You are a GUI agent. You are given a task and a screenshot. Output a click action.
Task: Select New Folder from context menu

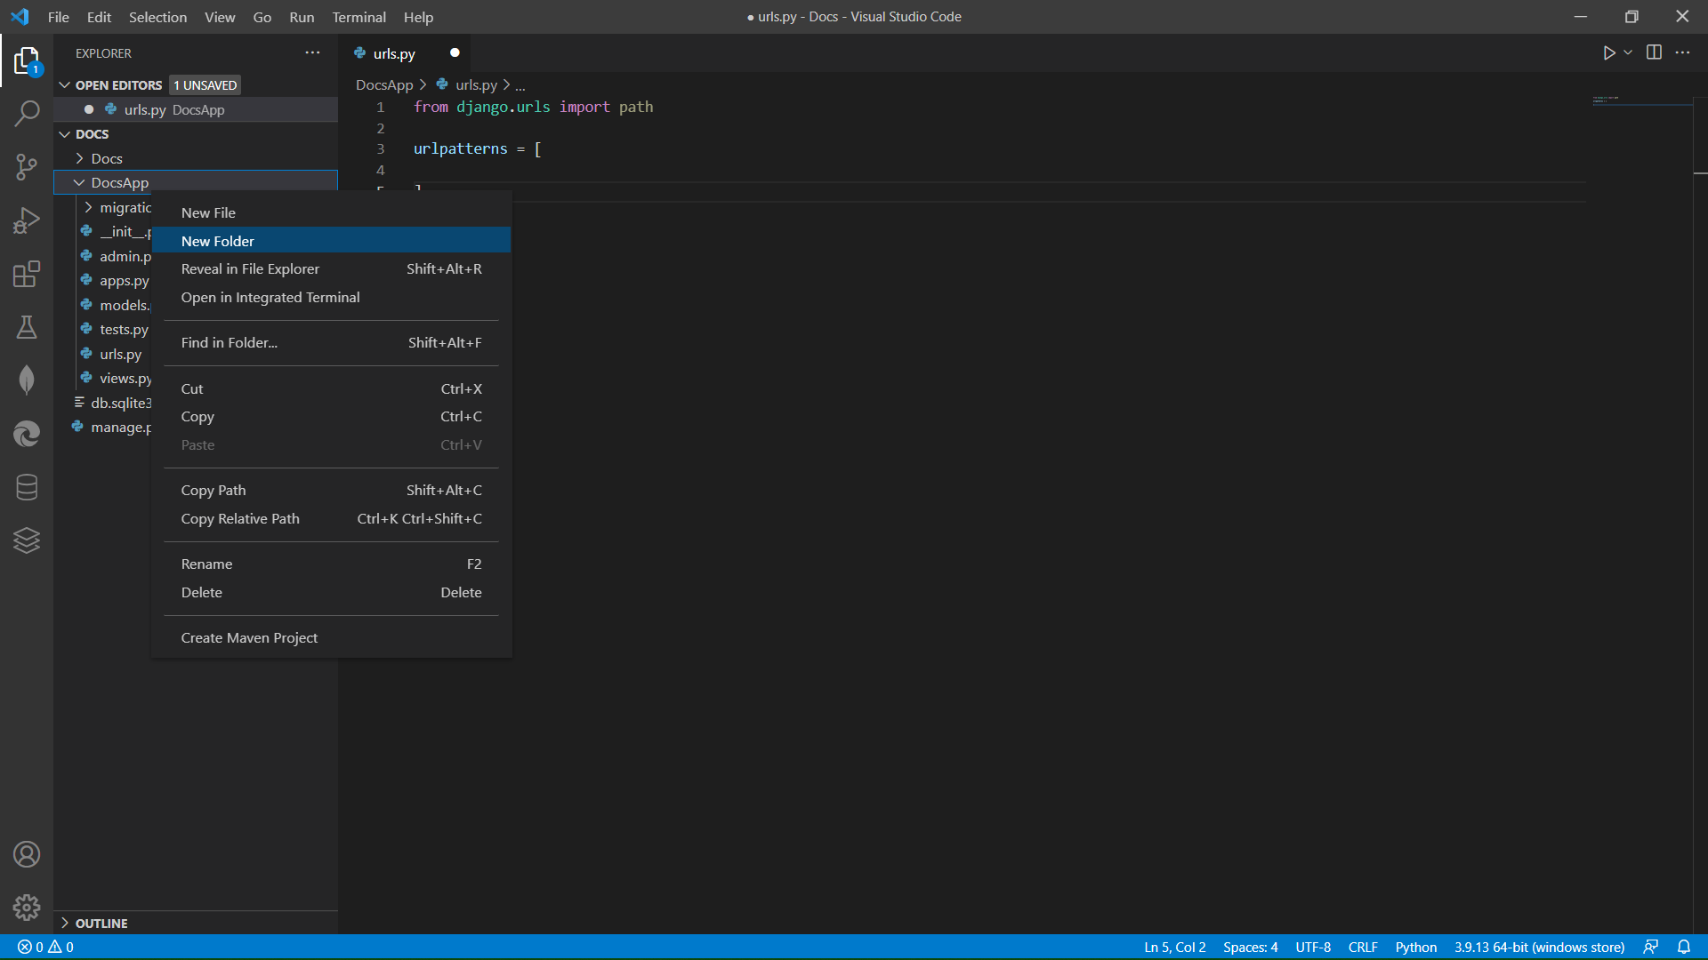point(218,241)
